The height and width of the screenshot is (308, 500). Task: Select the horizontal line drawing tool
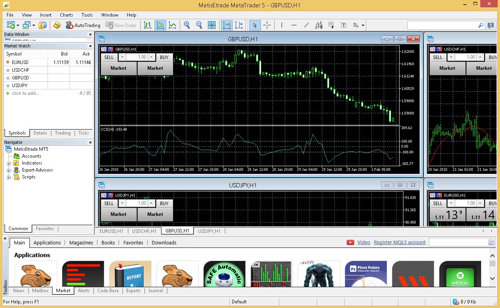pyautogui.click(x=294, y=25)
